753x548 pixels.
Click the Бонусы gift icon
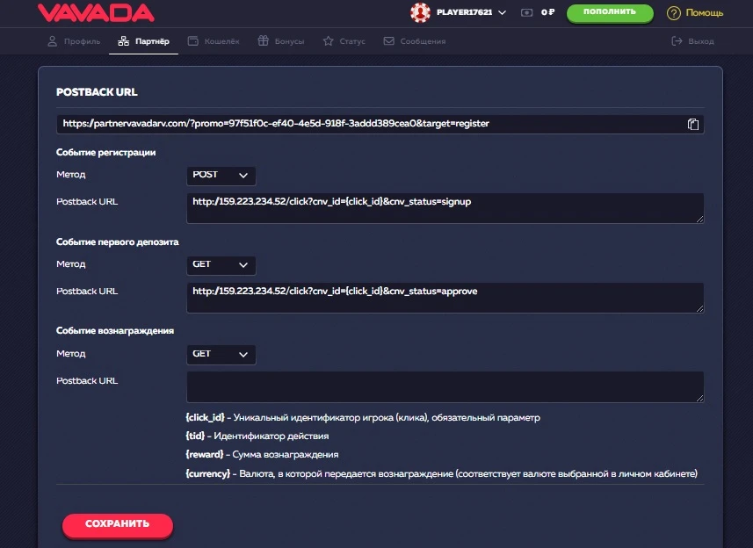click(x=264, y=40)
